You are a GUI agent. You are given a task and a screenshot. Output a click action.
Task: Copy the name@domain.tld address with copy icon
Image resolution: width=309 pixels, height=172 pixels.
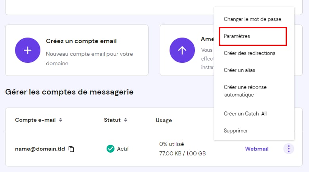pyautogui.click(x=71, y=149)
